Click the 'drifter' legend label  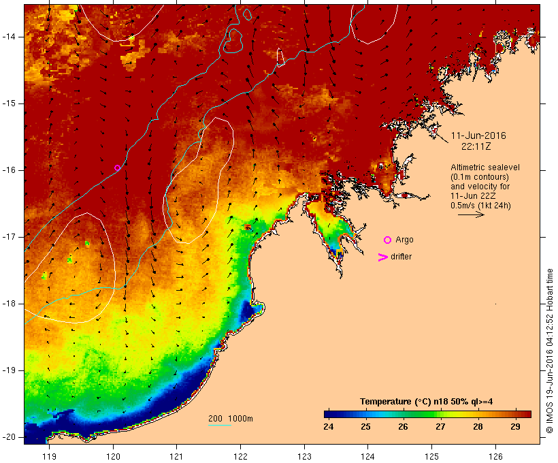[x=401, y=257]
